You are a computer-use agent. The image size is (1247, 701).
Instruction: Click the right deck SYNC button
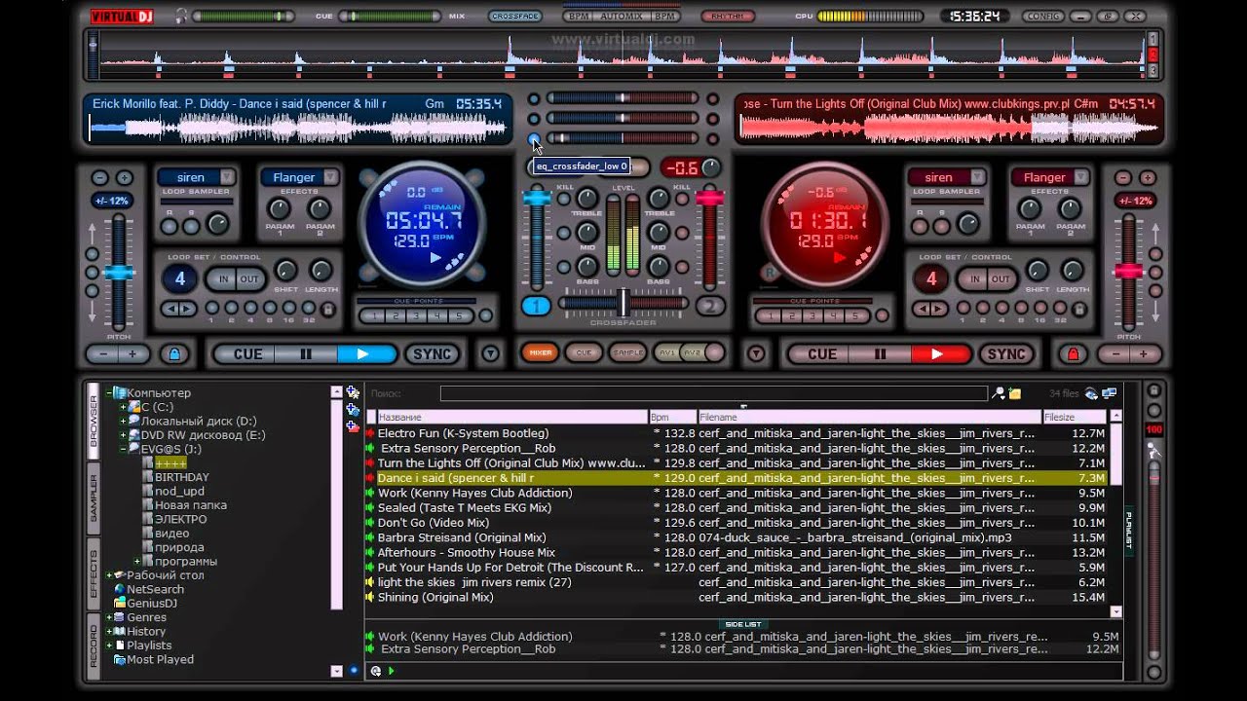pyautogui.click(x=1006, y=354)
